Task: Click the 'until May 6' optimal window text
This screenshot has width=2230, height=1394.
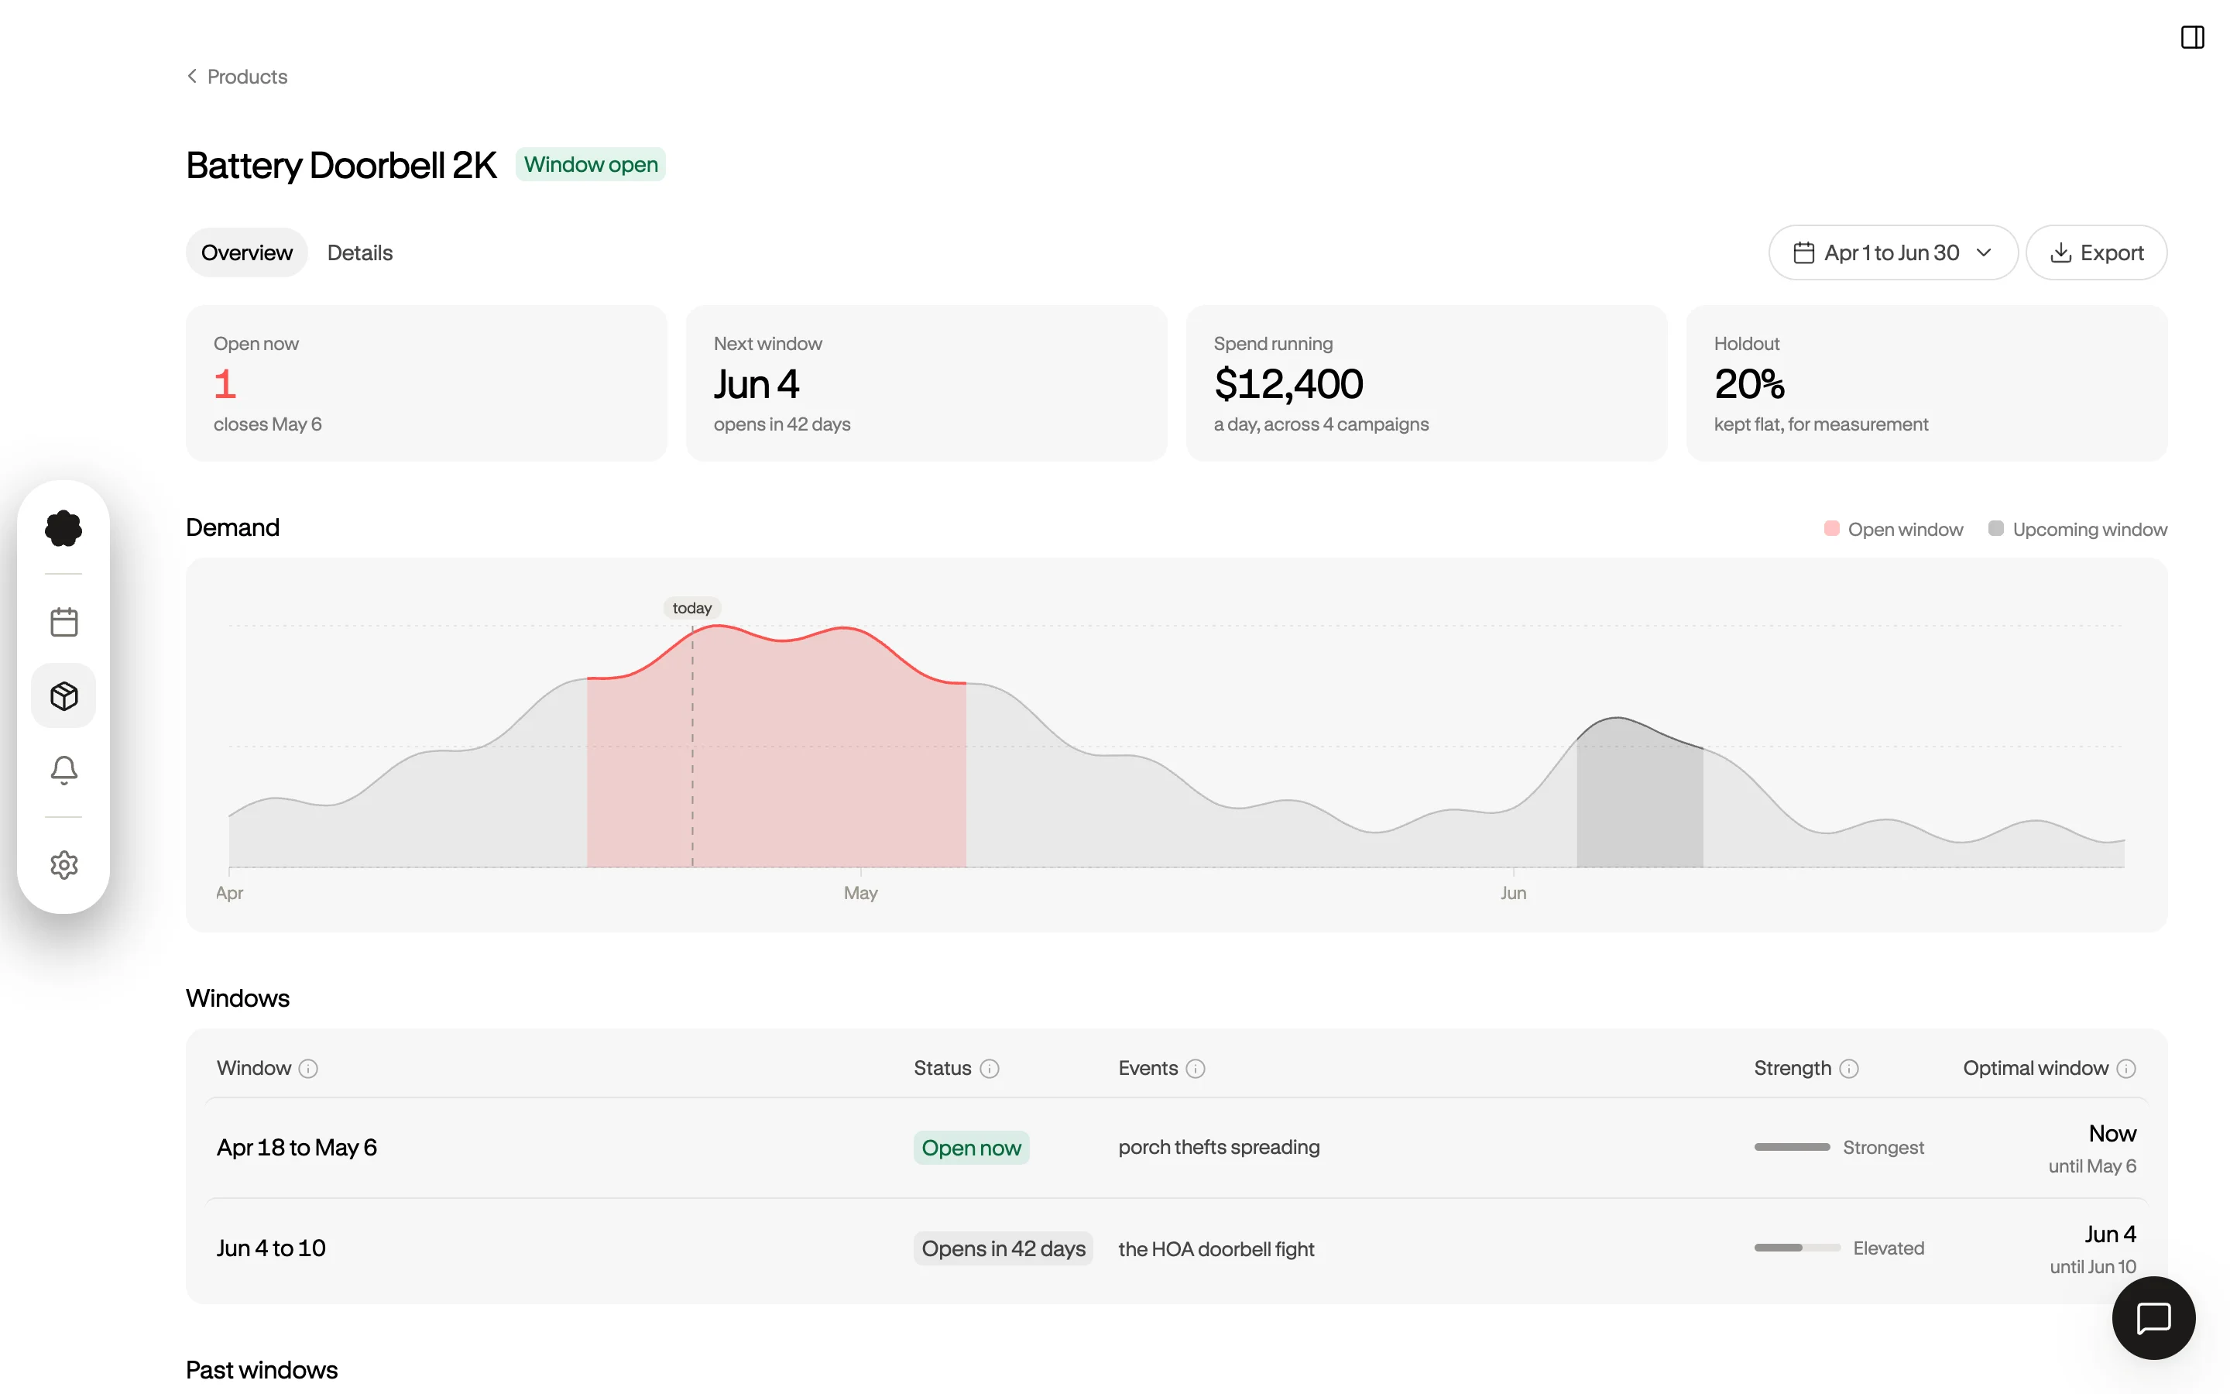Action: tap(2091, 1166)
